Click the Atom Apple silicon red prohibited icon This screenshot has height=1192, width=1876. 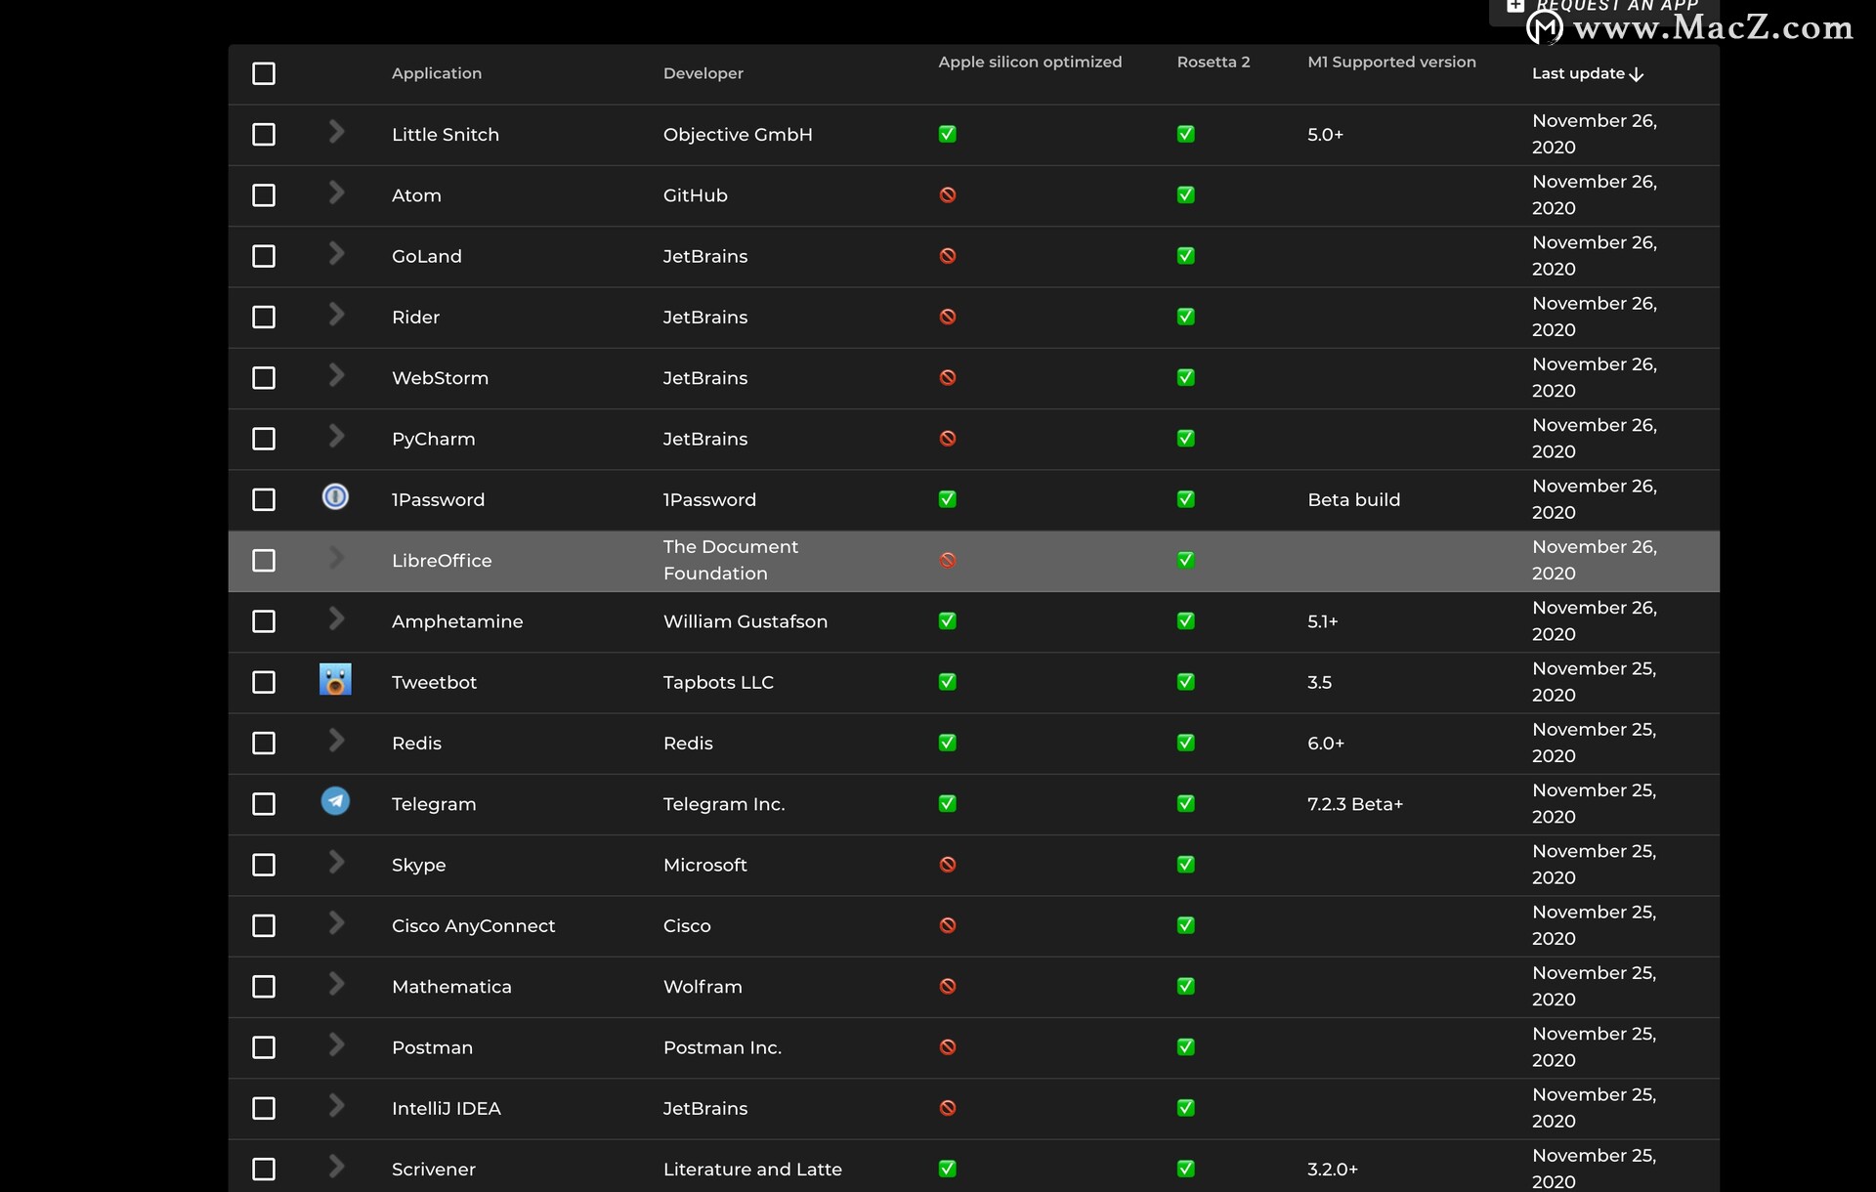coord(947,195)
